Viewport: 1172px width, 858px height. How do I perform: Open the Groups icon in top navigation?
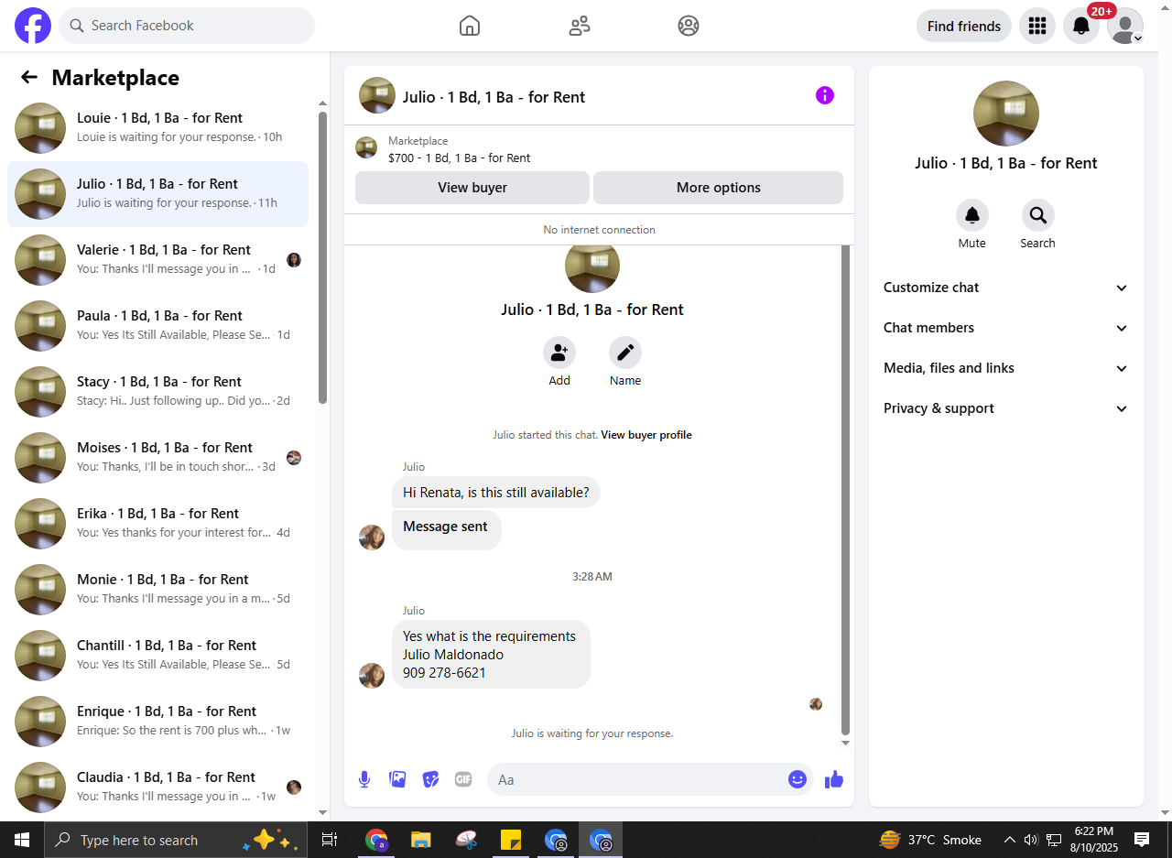pyautogui.click(x=689, y=26)
